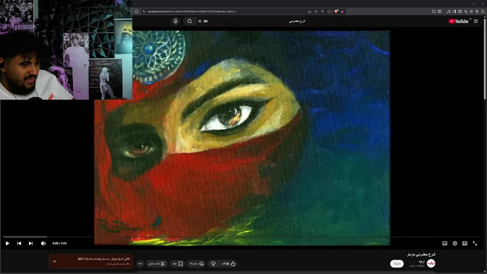Viewport: 487px width, 274px height.
Task: Skip to the next video
Action: 31,243
